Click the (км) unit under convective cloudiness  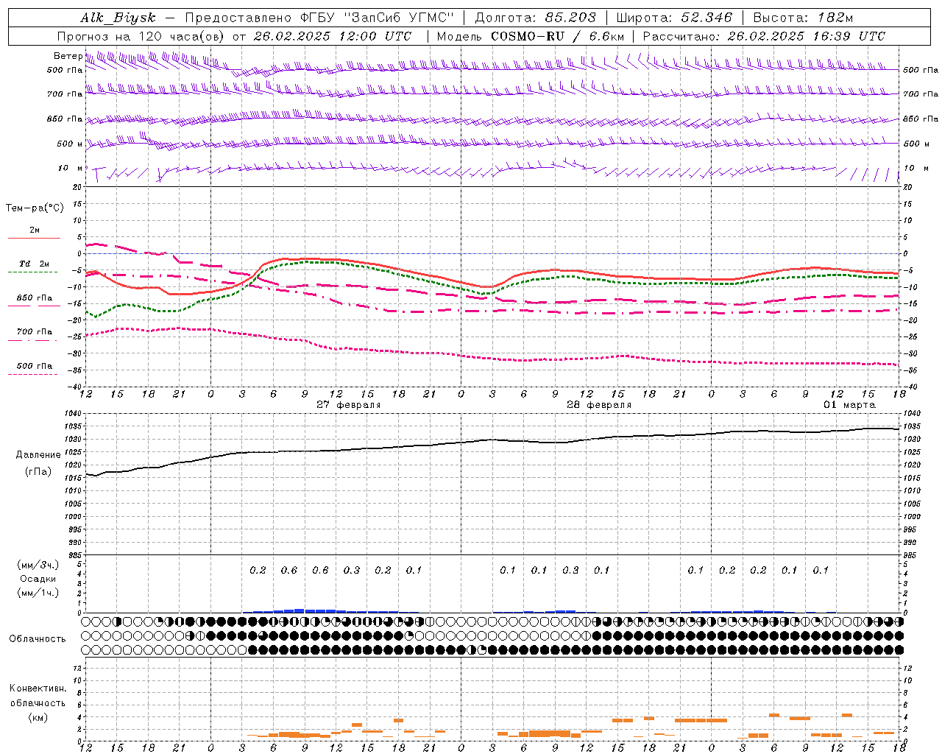(x=38, y=716)
